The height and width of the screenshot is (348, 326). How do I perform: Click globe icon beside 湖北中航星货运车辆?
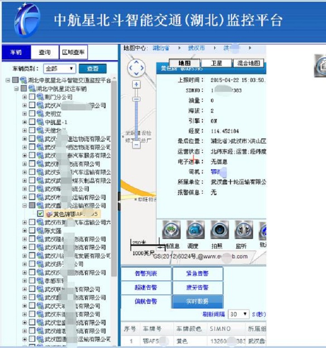(32, 89)
